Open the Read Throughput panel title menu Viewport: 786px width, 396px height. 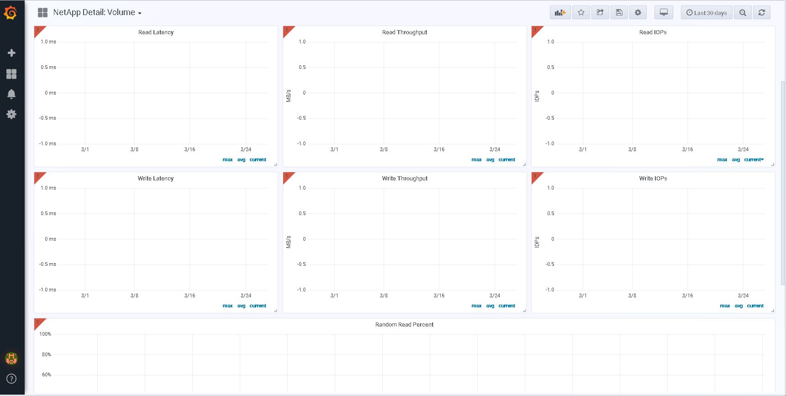click(405, 32)
